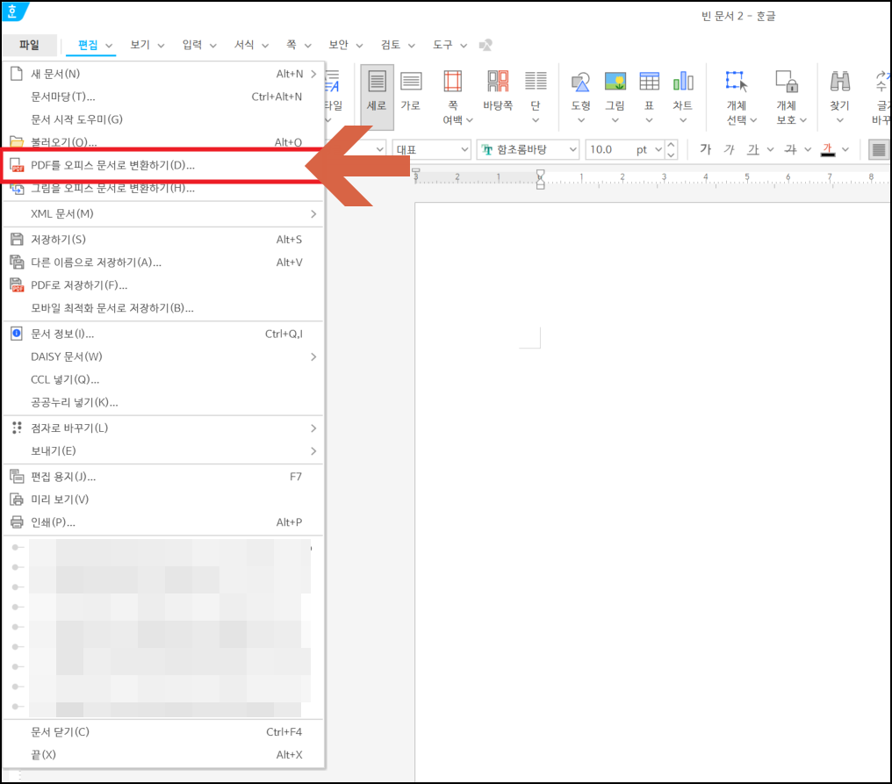
Task: Expand 보내기(E) submenu
Action: pos(163,450)
